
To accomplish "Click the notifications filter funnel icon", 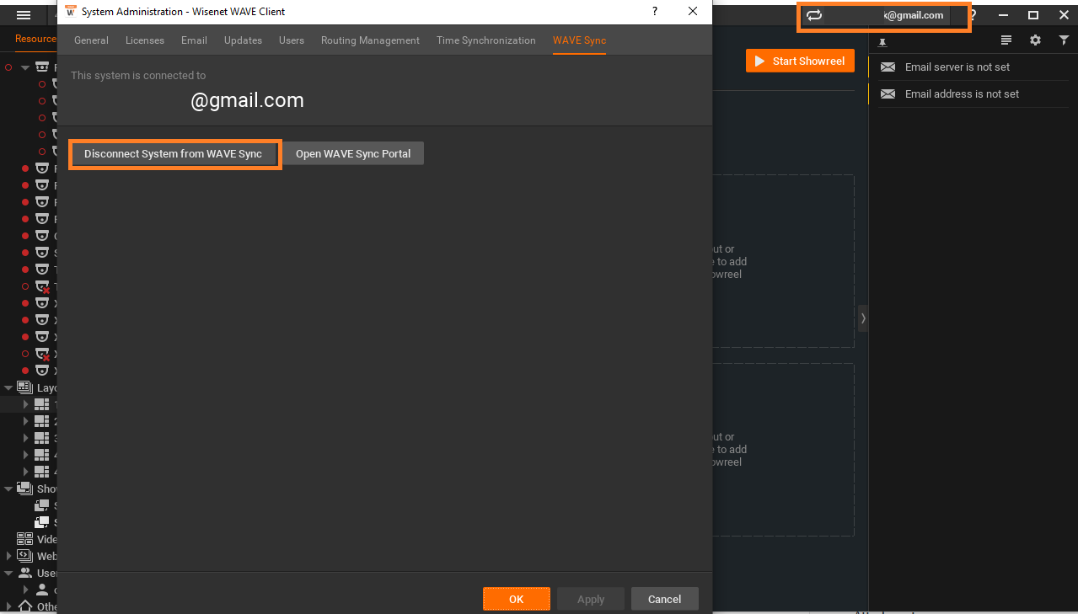I will click(x=1064, y=40).
